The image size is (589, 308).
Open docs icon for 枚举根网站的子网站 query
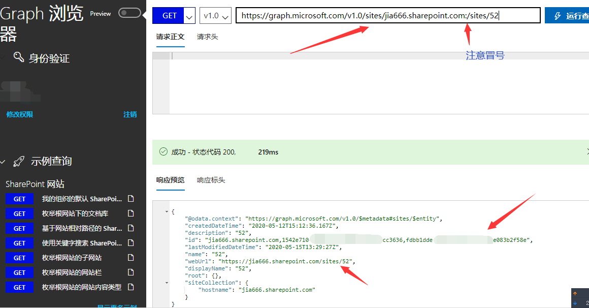[x=130, y=258]
